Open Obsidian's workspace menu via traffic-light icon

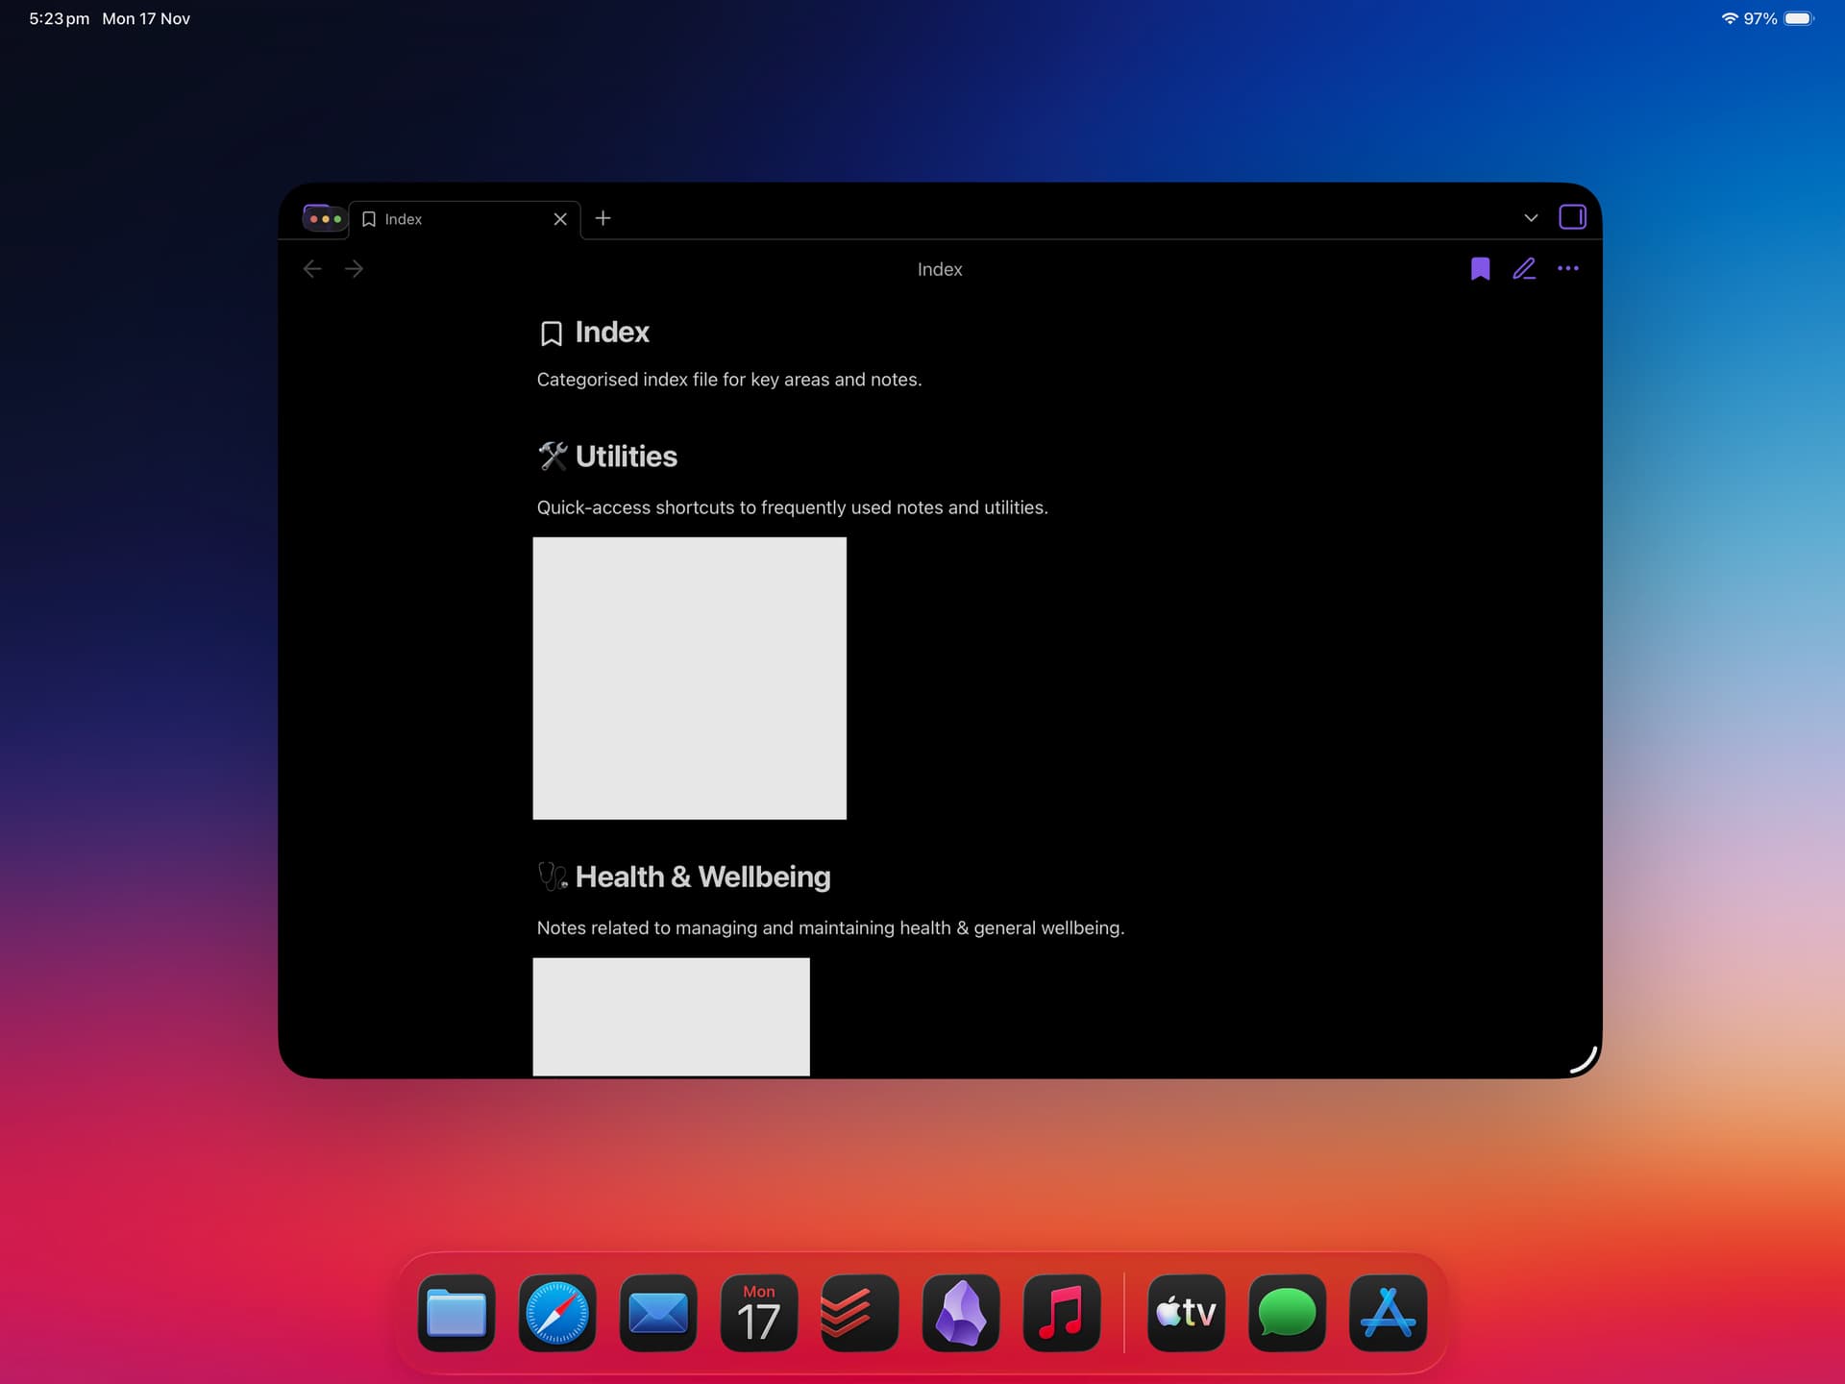323,218
